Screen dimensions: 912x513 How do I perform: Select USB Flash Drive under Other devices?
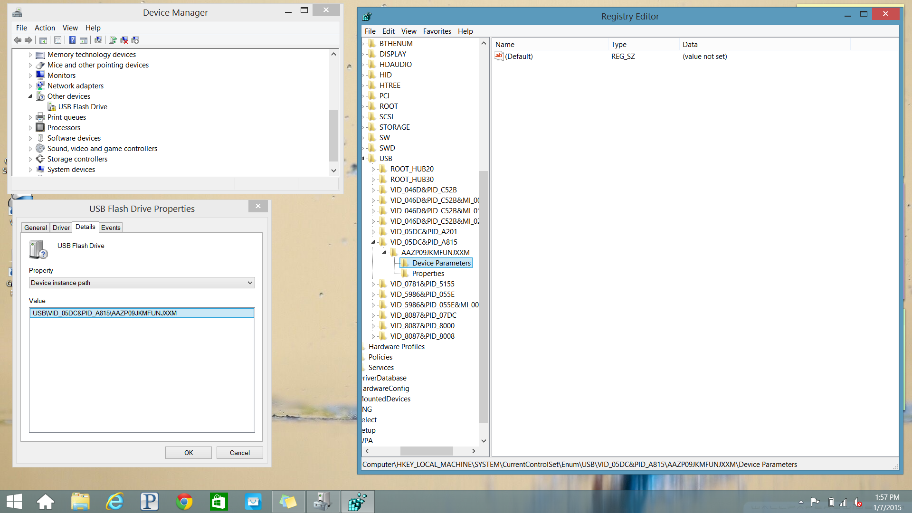click(83, 107)
